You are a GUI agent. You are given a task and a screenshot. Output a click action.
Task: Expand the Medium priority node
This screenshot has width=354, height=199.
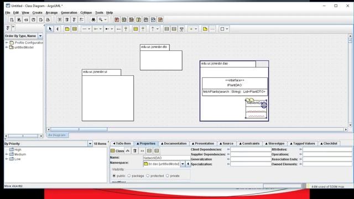[x=7, y=154]
